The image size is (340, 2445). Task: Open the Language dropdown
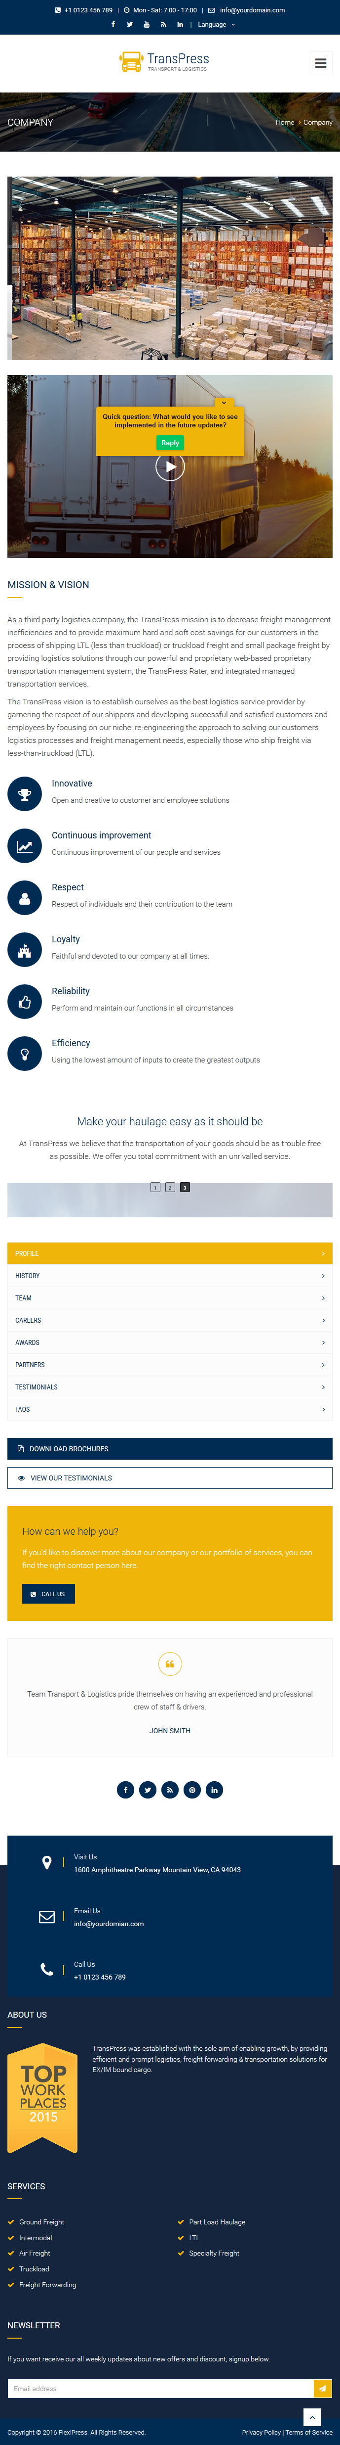coord(216,25)
